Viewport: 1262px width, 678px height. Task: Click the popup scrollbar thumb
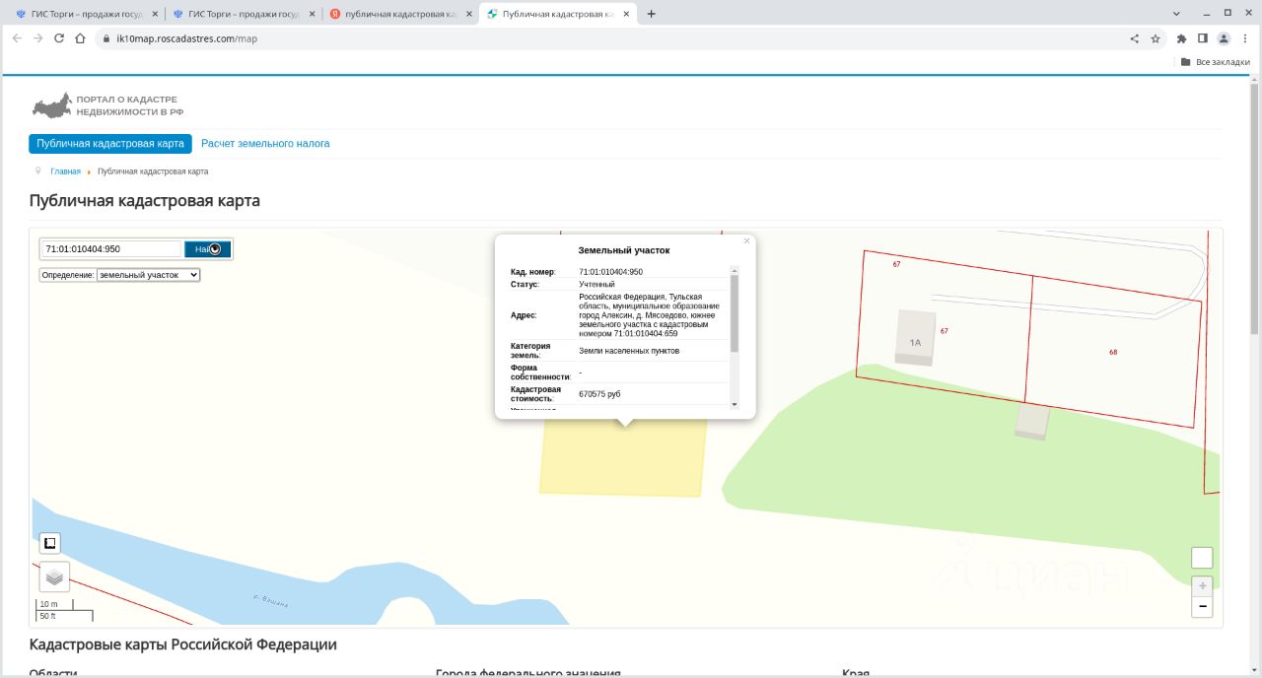click(734, 313)
